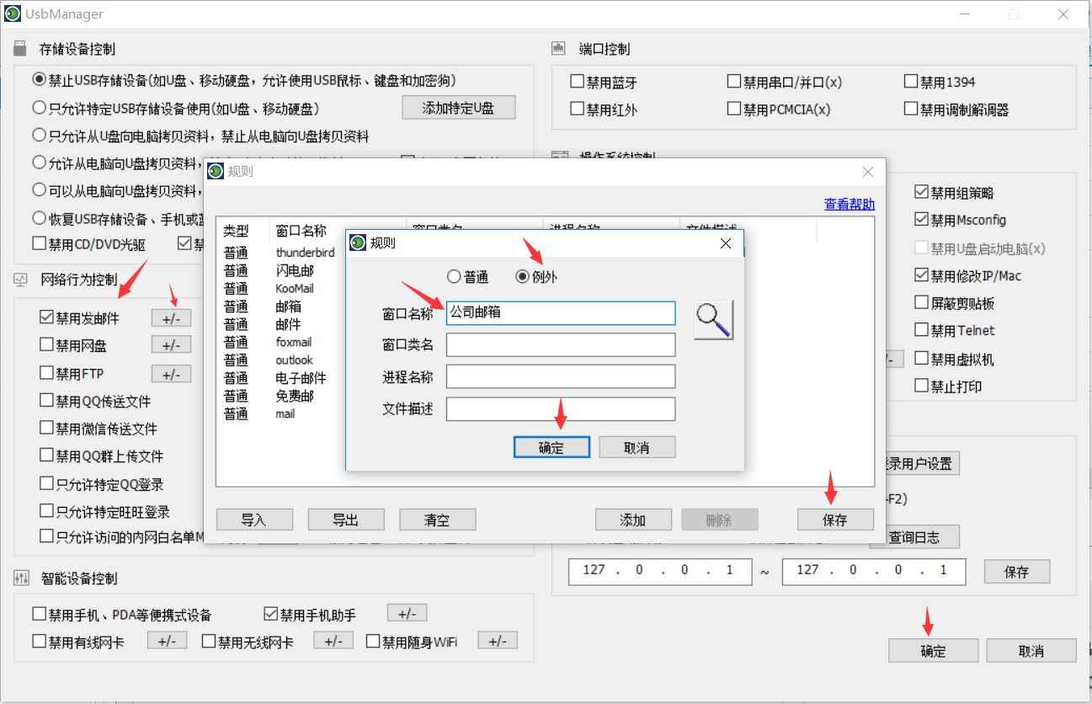Click 取消 in main UsbManager window
The width and height of the screenshot is (1092, 704).
[1031, 651]
